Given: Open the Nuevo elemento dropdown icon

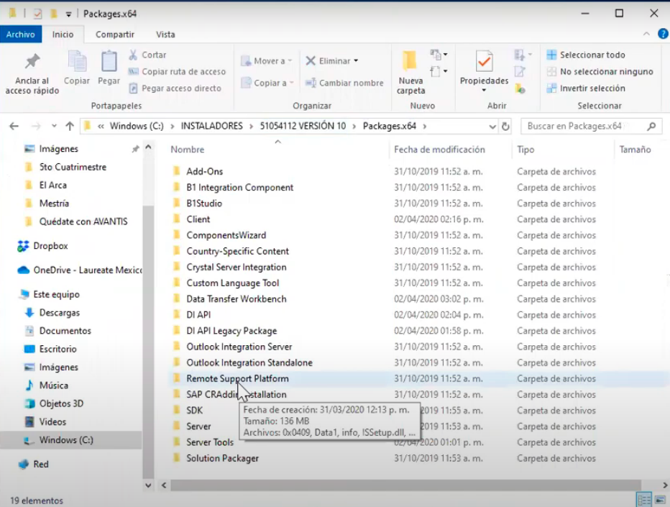Looking at the screenshot, I should click(439, 55).
